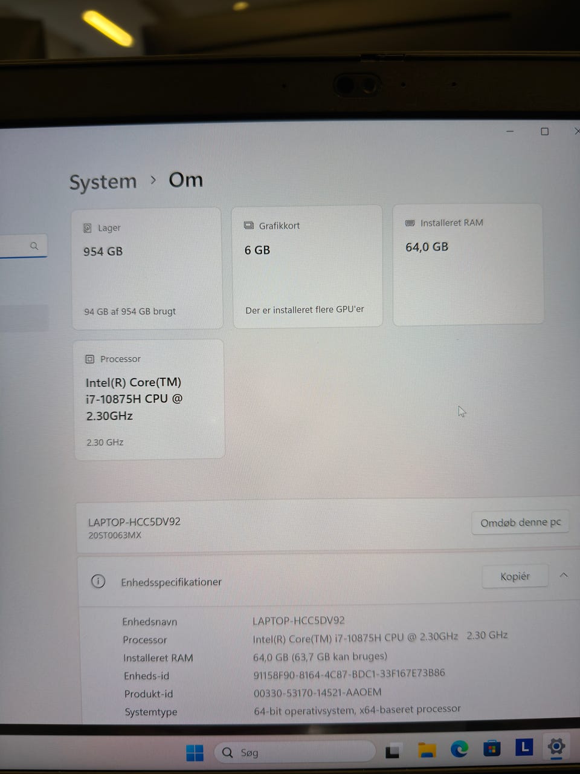The height and width of the screenshot is (774, 580).
Task: Open the Installeret RAM 64,0 GB card
Action: (x=468, y=264)
